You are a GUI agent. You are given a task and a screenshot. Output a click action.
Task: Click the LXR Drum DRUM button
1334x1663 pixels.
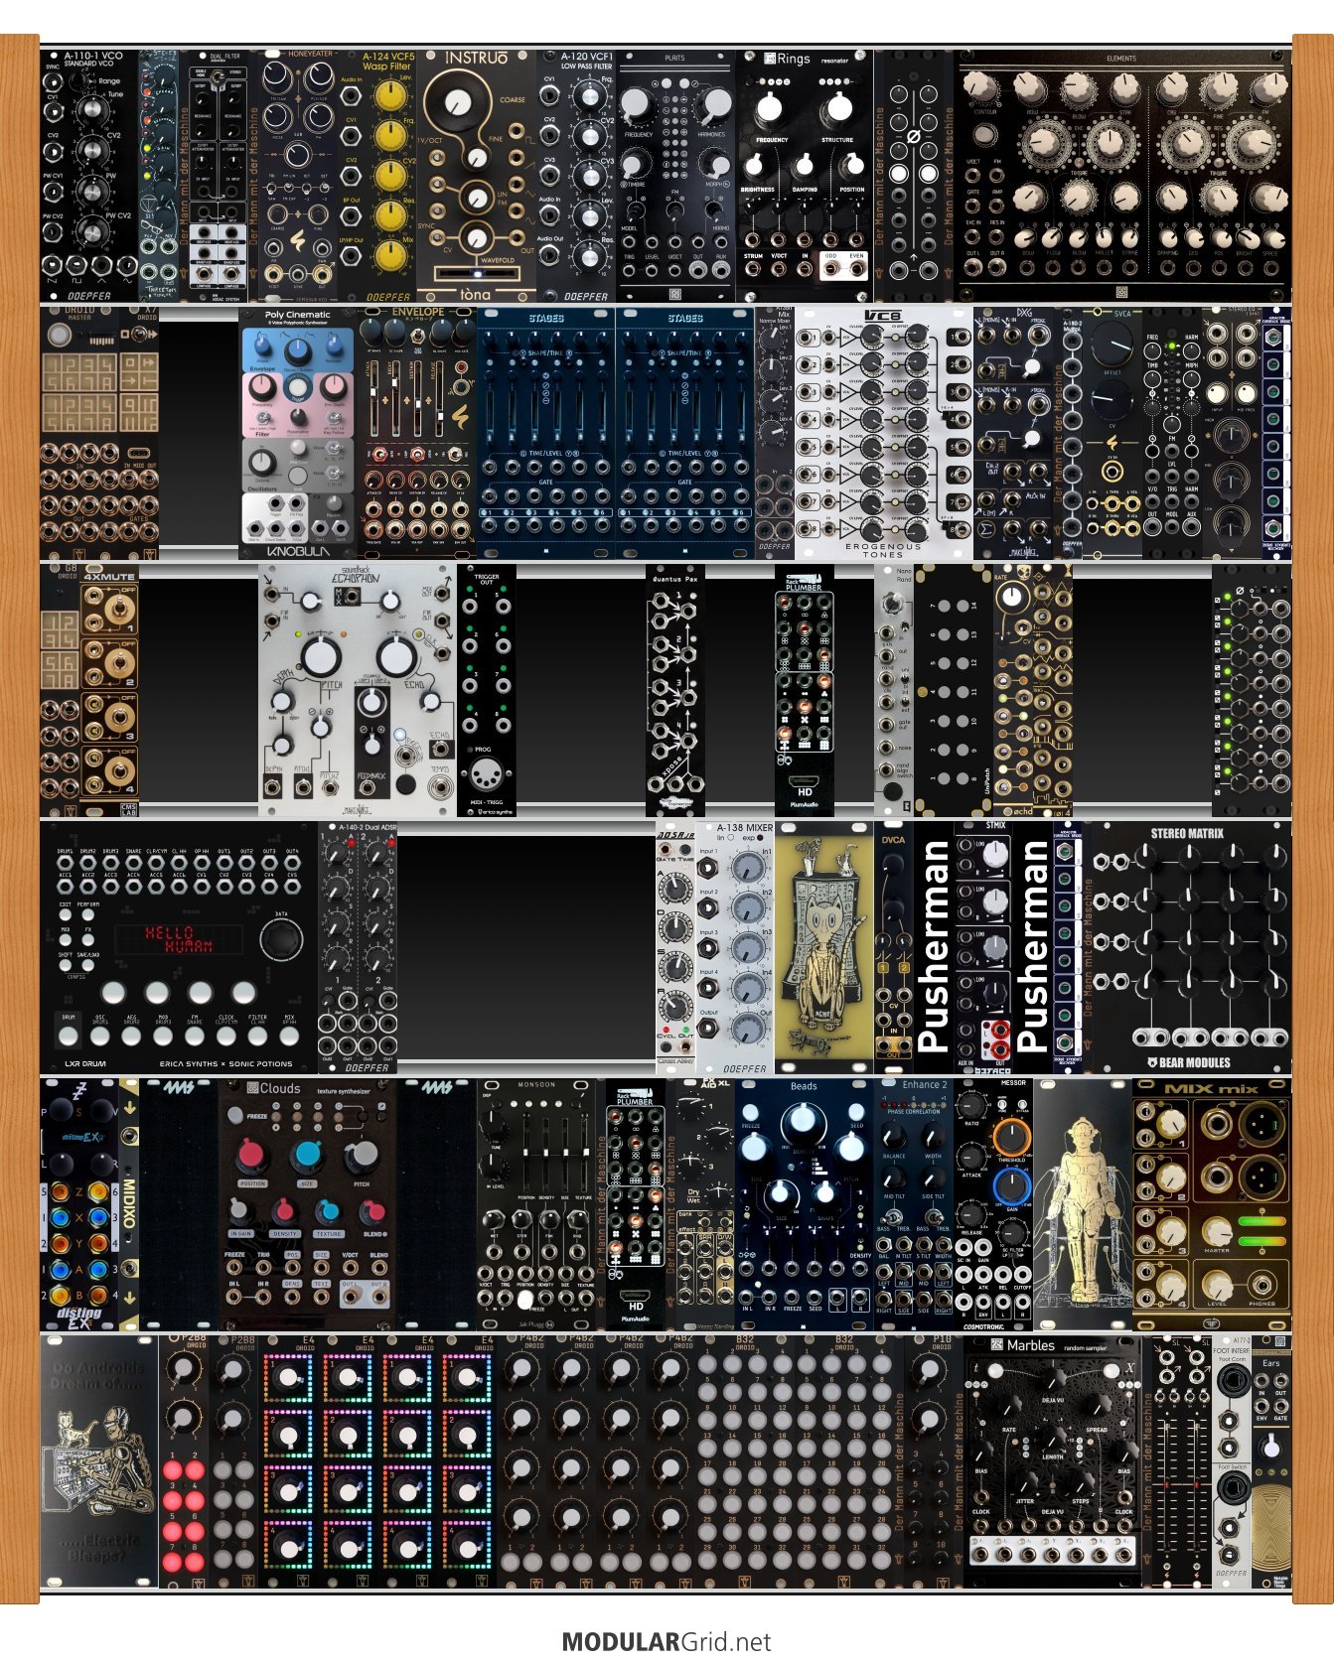(69, 1036)
